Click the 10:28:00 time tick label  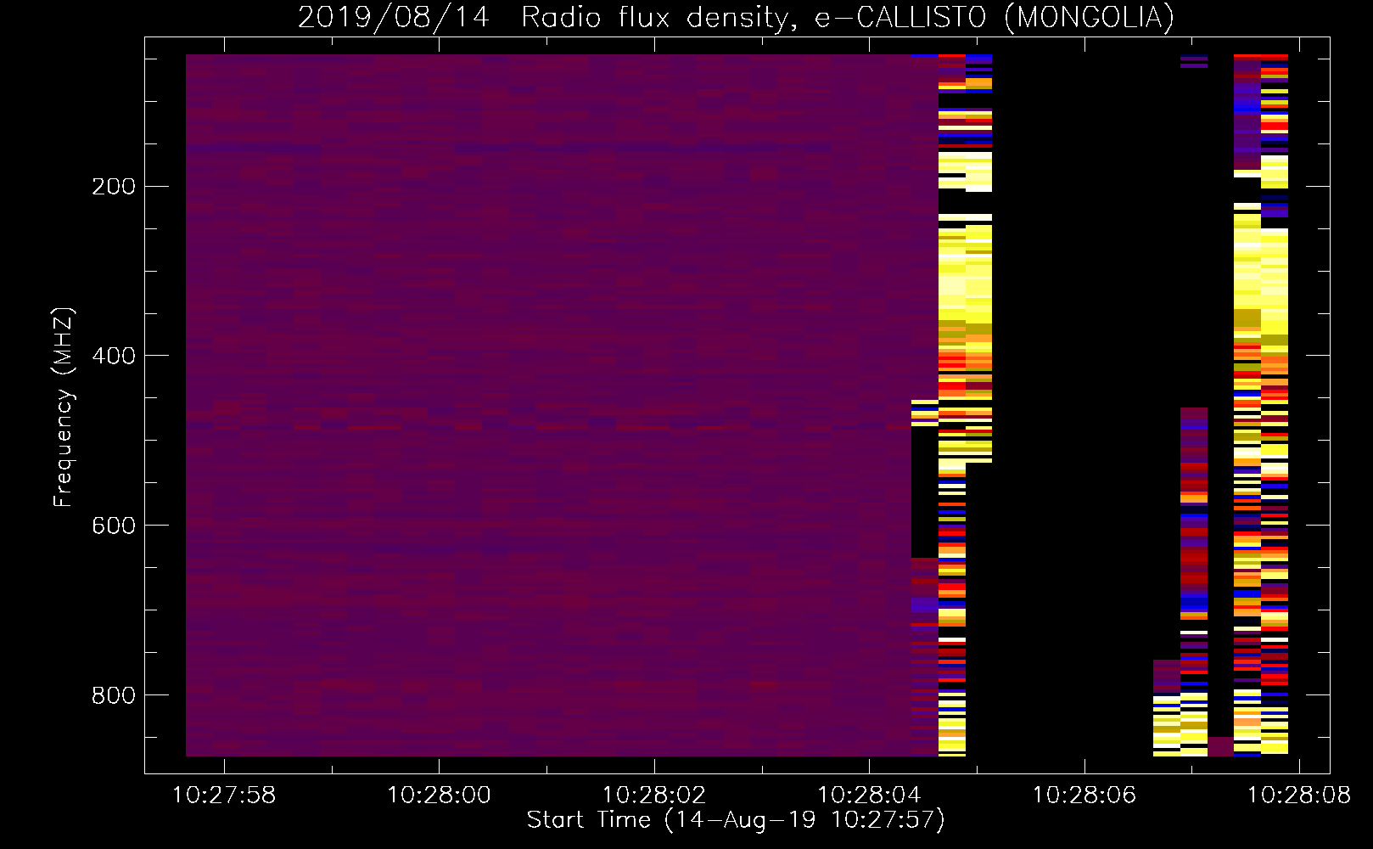click(439, 796)
